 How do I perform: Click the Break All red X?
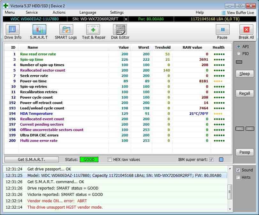246,30
